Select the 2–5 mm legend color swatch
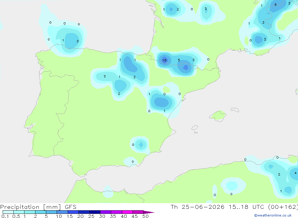This screenshot has height=218, width=298. tap(41, 212)
